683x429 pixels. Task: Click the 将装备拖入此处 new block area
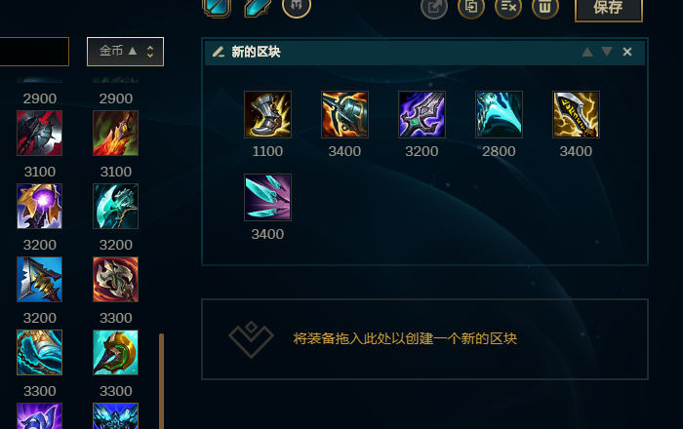click(424, 339)
